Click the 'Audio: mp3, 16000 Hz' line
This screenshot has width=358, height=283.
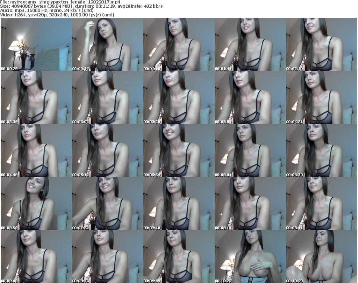tap(47, 10)
